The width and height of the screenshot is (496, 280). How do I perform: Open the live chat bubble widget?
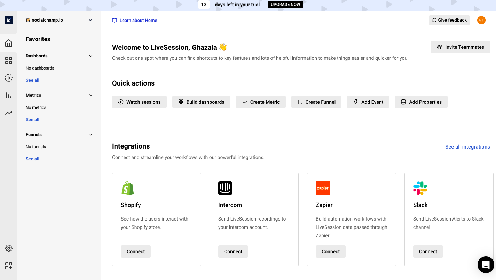(486, 264)
